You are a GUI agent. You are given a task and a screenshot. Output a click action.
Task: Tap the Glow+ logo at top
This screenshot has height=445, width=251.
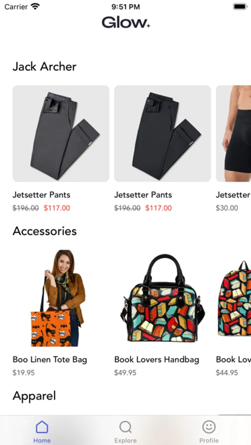coord(126,23)
